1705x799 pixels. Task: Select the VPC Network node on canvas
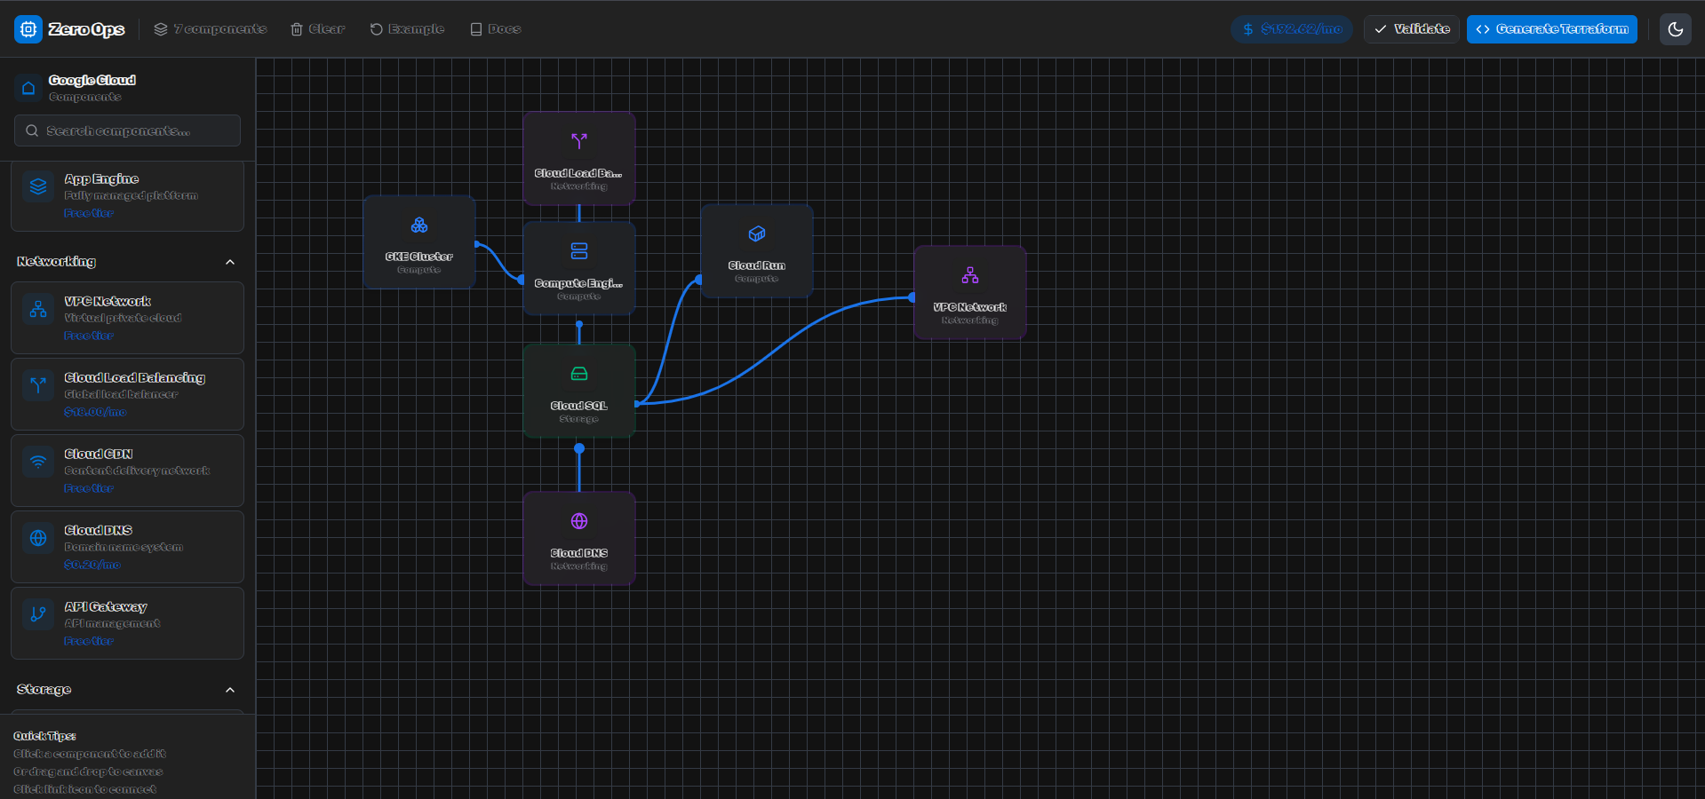tap(969, 293)
